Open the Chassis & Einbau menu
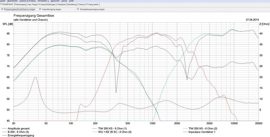The height and width of the screenshot is (137, 270). click(28, 1)
